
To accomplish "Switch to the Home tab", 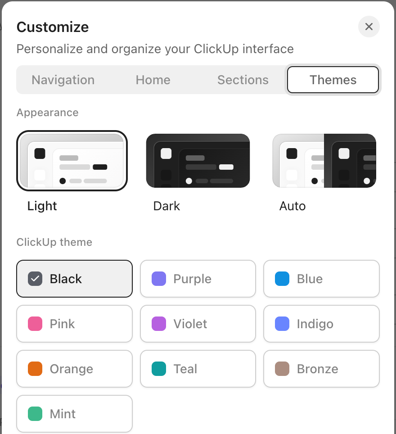I will point(153,80).
